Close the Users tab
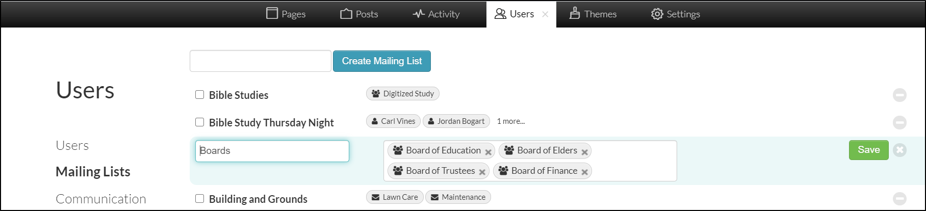The image size is (926, 211). point(545,14)
